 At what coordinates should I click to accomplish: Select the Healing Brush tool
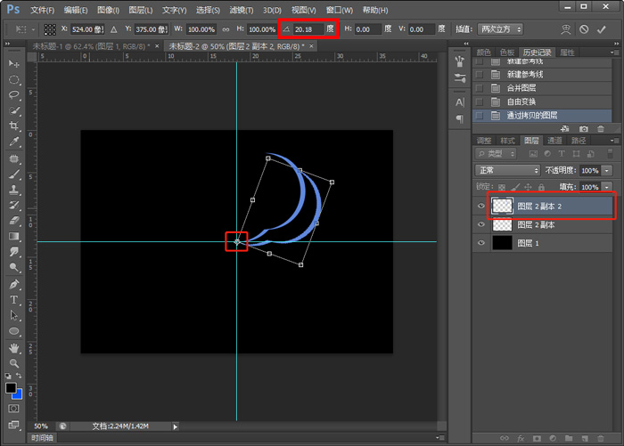coord(14,158)
